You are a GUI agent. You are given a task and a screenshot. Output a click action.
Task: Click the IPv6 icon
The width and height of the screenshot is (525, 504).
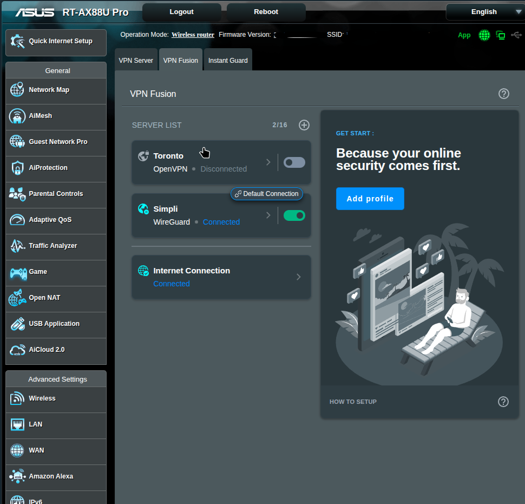click(x=17, y=500)
